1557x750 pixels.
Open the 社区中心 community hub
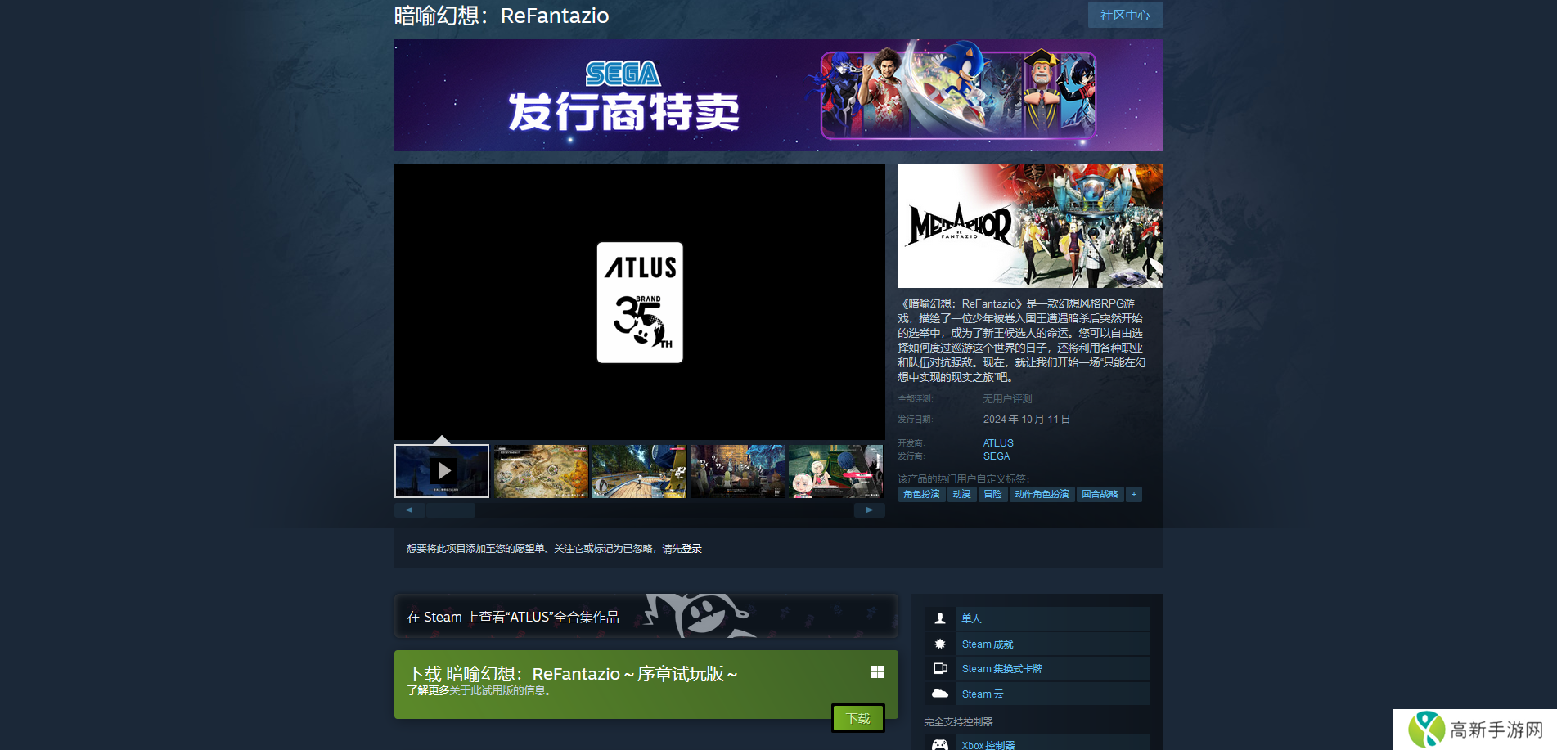click(x=1124, y=16)
